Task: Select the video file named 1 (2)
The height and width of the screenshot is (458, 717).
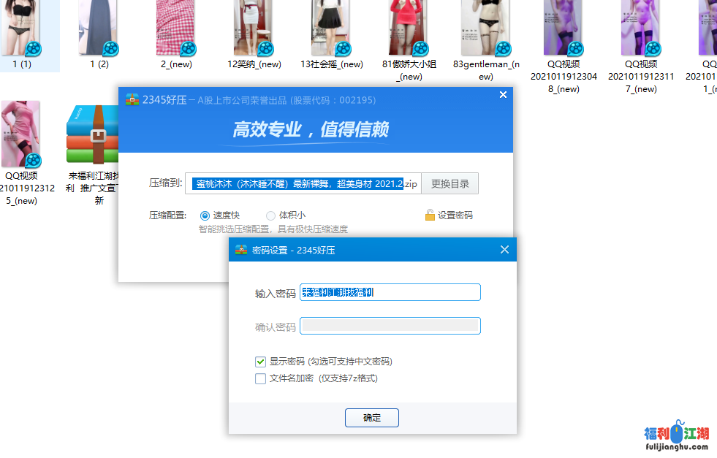Action: 99,28
